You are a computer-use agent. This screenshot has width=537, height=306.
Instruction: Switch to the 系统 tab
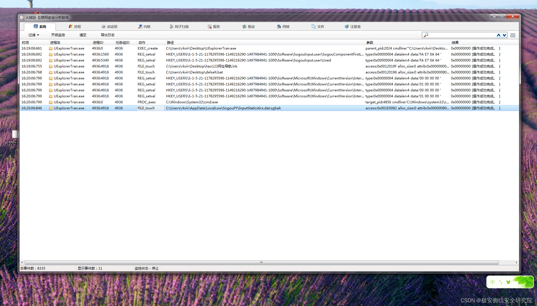pos(40,26)
